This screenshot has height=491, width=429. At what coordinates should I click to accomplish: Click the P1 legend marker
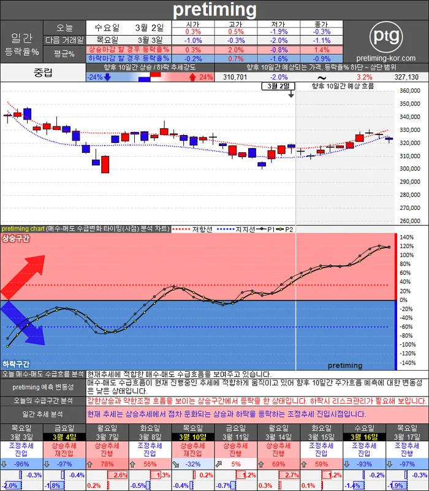click(262, 229)
